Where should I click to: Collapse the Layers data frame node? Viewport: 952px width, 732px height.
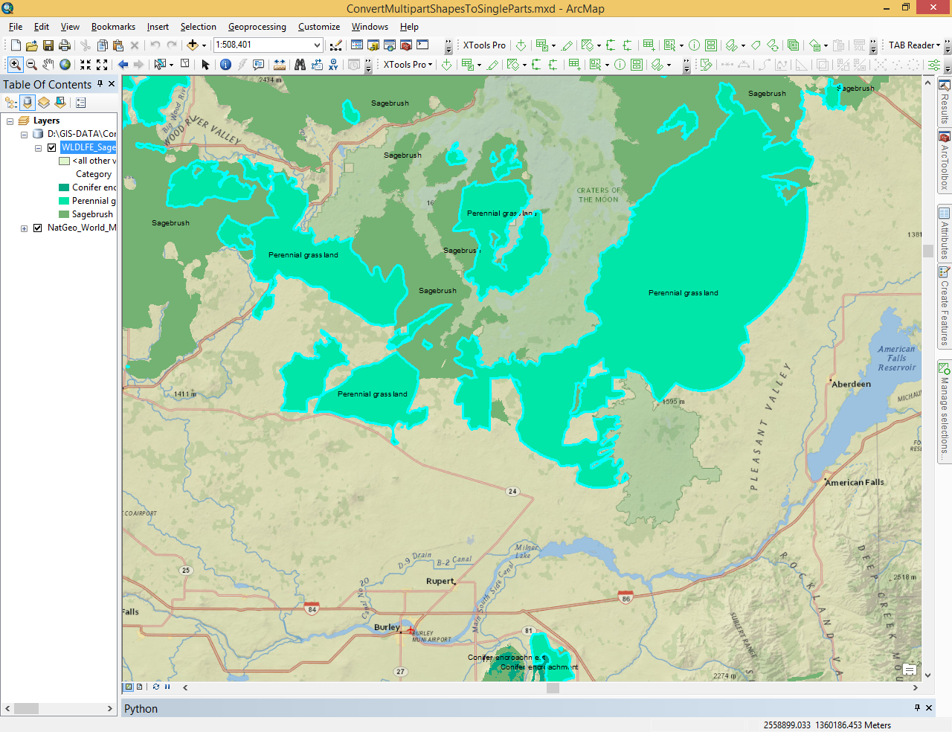pyautogui.click(x=10, y=121)
